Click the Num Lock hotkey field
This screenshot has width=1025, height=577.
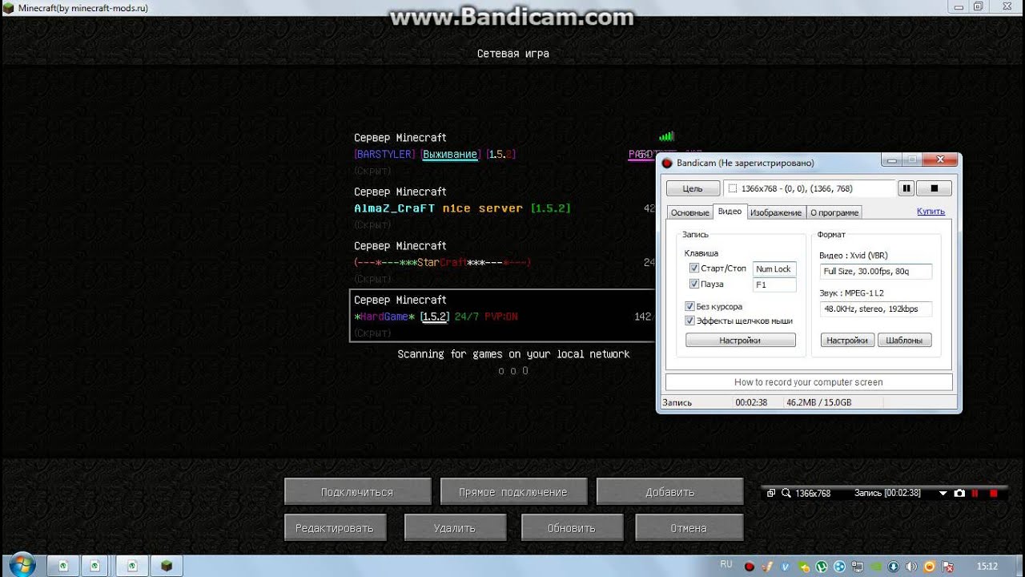(774, 269)
